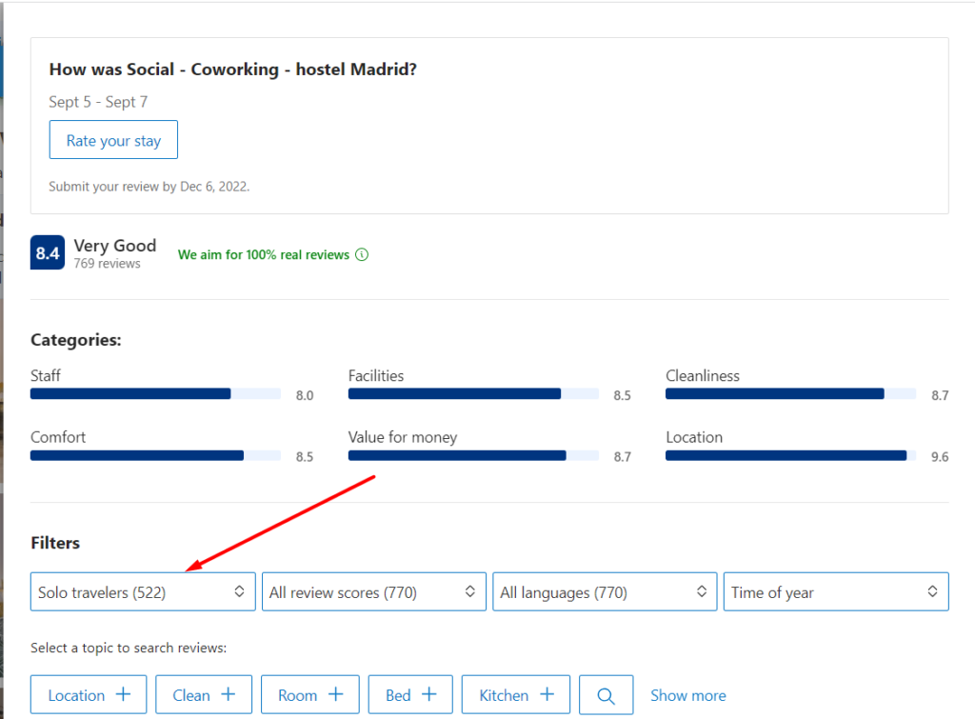Click the search magnifier icon button
Image resolution: width=975 pixels, height=719 pixels.
(606, 695)
